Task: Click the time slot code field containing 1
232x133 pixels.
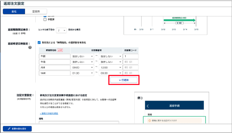Action: [130, 56]
